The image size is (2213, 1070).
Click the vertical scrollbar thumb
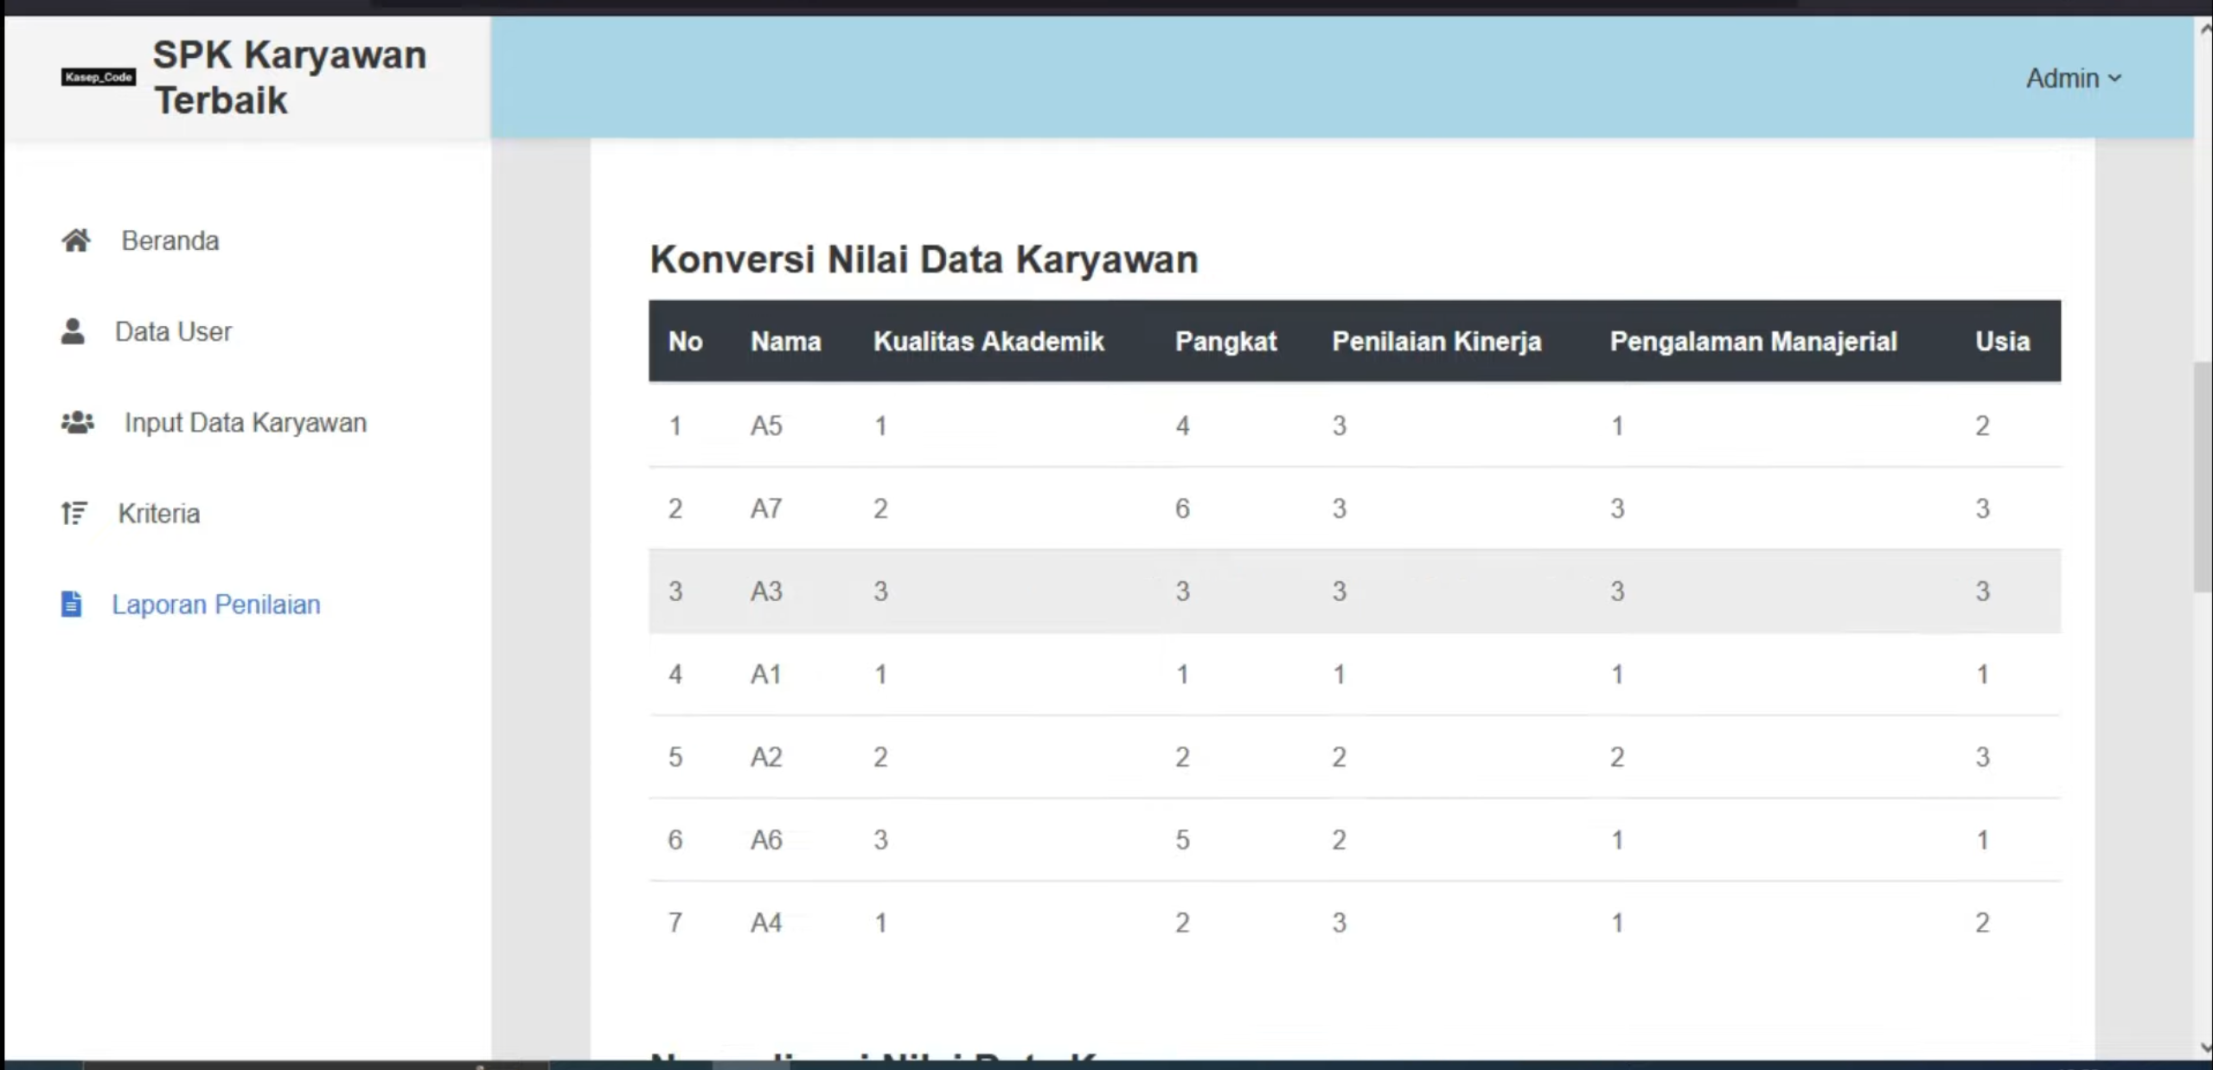click(2203, 477)
